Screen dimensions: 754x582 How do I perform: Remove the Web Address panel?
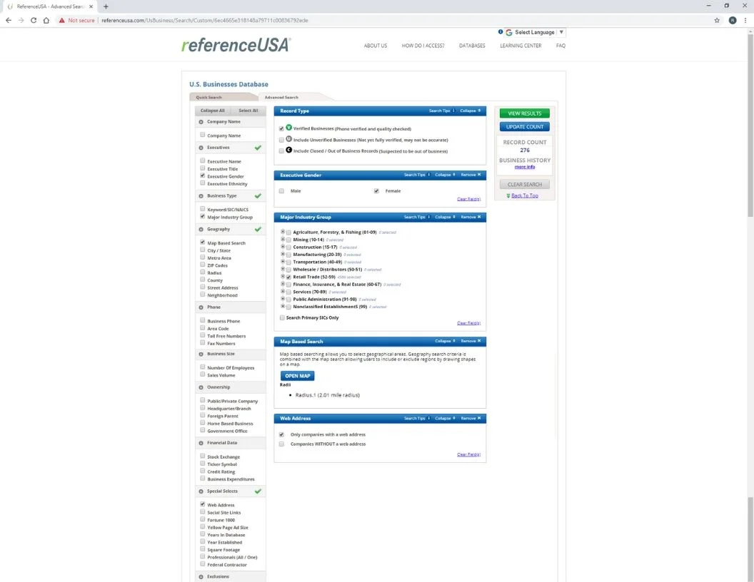click(x=471, y=418)
